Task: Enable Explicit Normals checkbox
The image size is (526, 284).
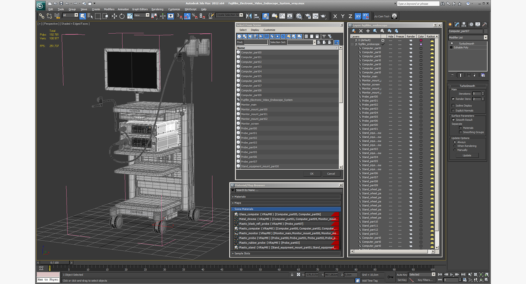Action: coord(453,110)
